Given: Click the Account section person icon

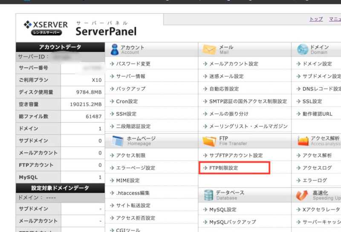Looking at the screenshot, I should [x=114, y=50].
